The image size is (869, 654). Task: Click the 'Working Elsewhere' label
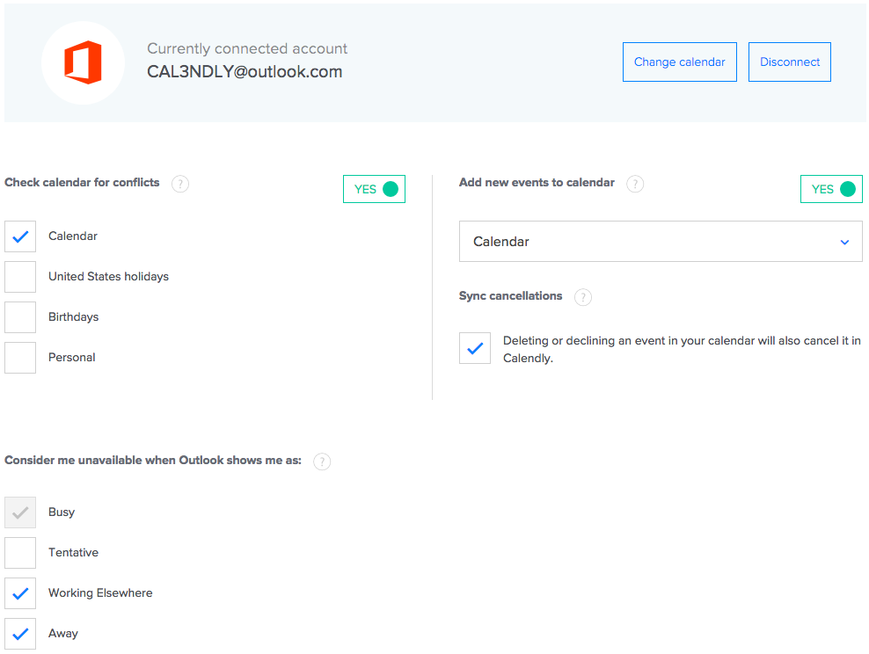pos(100,592)
